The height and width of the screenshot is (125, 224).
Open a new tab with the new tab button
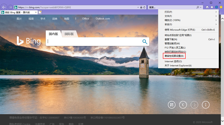(40, 12)
